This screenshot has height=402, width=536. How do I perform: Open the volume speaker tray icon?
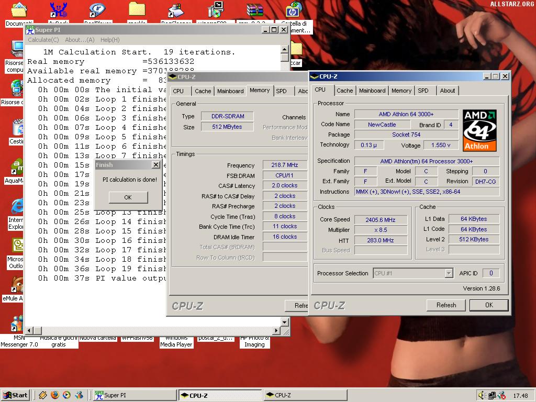(482, 395)
